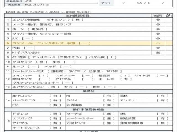The height and width of the screenshot is (132, 177).
Task: Click the 無 result for MTギア入り抜け
Action: point(158,53)
